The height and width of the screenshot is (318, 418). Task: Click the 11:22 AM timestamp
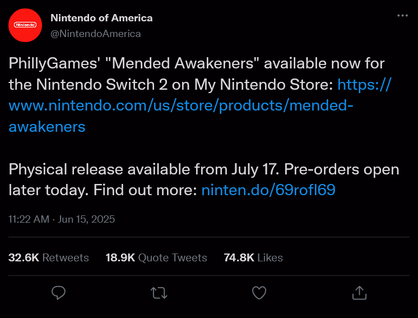[x=29, y=219]
